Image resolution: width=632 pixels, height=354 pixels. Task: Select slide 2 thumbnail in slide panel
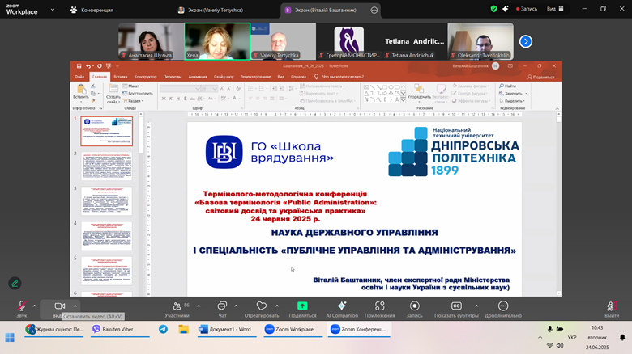[x=107, y=166]
